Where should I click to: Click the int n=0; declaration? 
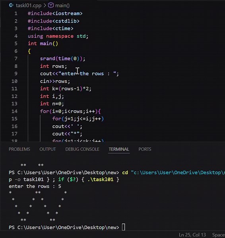52,104
